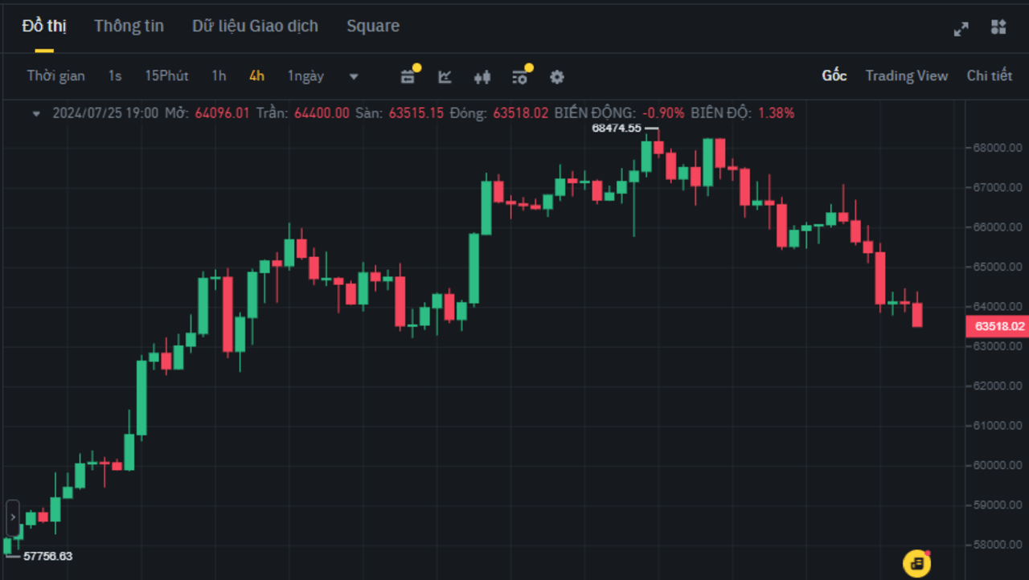Collapse the OHLC info line arrow
Screen dimensions: 1029x580
coord(36,114)
